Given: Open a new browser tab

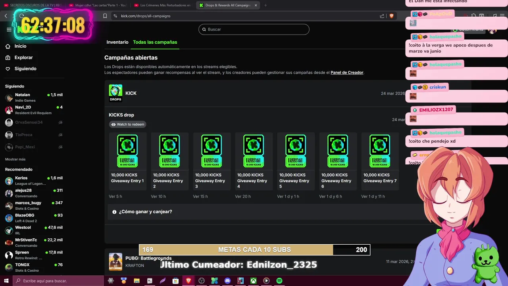Looking at the screenshot, I should tap(266, 5).
